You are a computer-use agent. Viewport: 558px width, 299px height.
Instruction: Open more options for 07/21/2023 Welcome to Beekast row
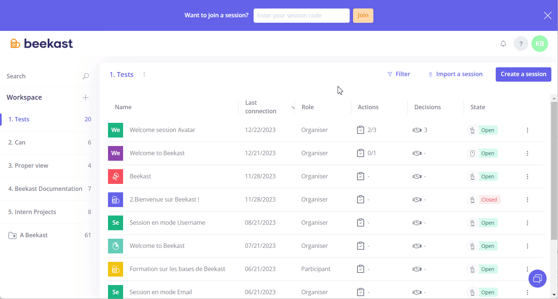(527, 246)
